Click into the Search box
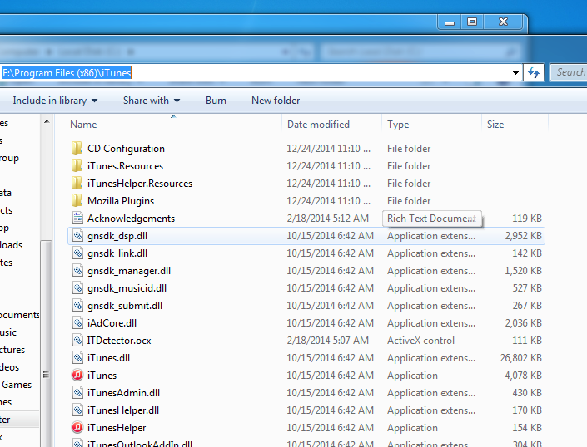The height and width of the screenshot is (447, 587). click(569, 72)
